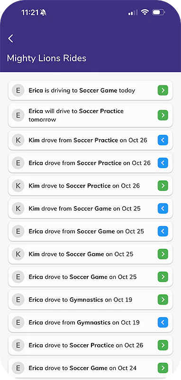Tap the back arrow in header
Image resolution: width=181 pixels, height=380 pixels.
coord(10,38)
